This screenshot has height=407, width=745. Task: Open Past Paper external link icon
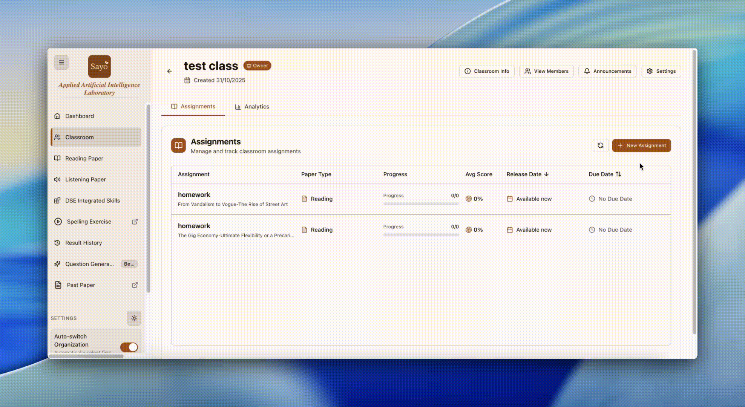coord(135,285)
